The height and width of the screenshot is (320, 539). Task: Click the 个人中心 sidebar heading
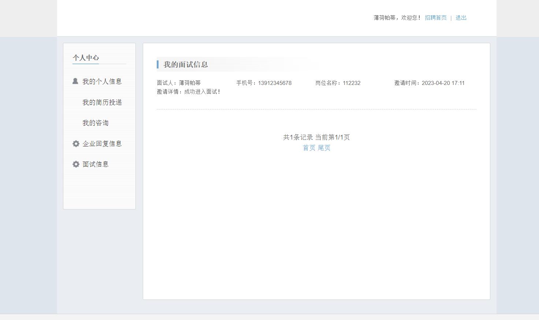86,57
